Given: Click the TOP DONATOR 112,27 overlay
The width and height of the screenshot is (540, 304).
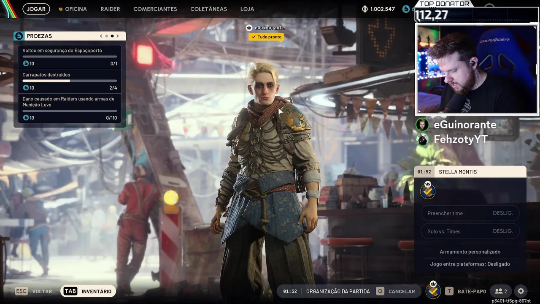Looking at the screenshot, I should (477, 11).
